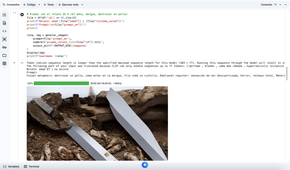The height and width of the screenshot is (170, 290).
Task: Open the Conectar runtime dropdown arrow
Action: 280,5
